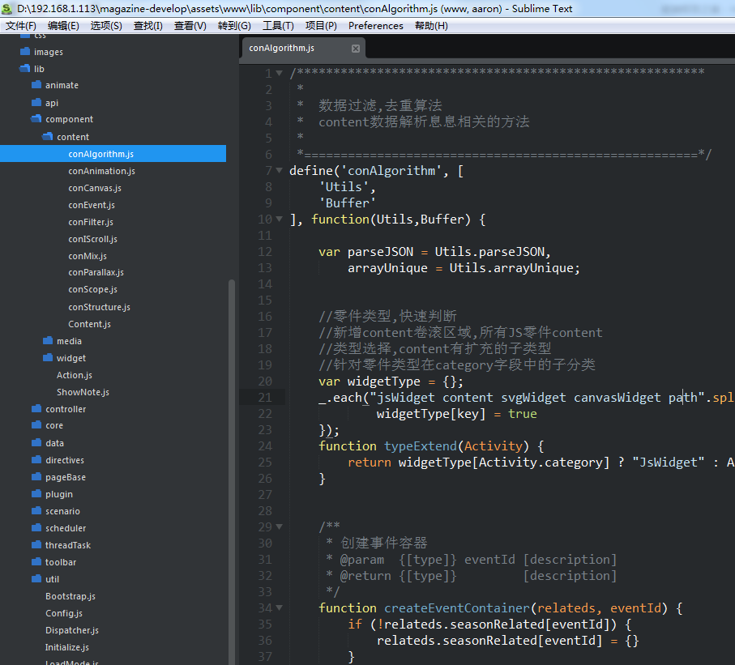This screenshot has width=735, height=665.
Task: Select conAlgorithm.js in the sidebar
Action: (113, 154)
